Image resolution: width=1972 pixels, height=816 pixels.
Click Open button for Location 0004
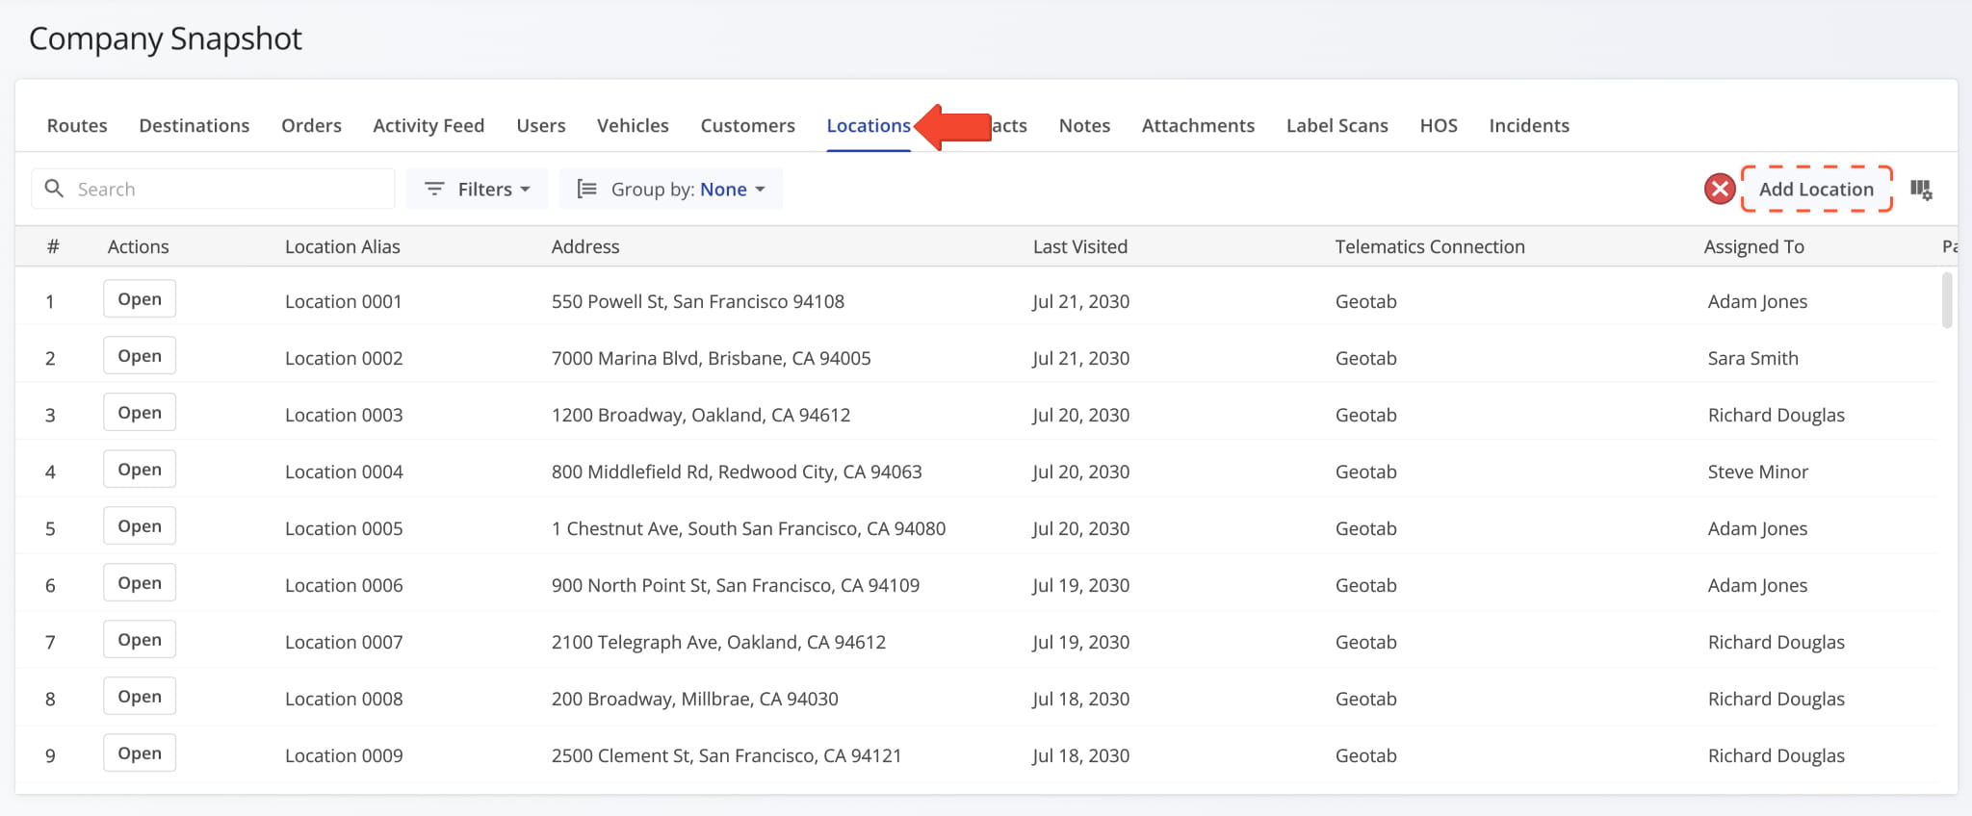coord(140,470)
